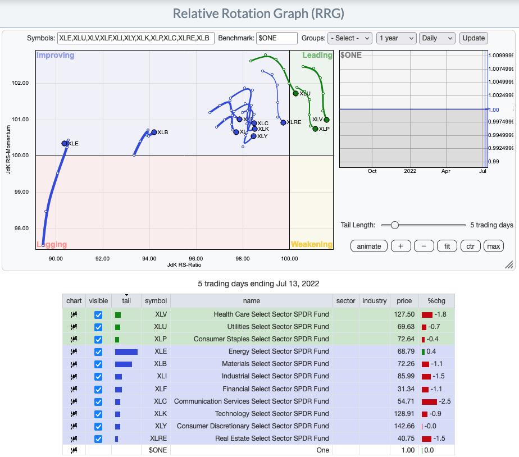Click the XLB marker on the RRG plot
This screenshot has height=457, width=519.
pos(154,132)
